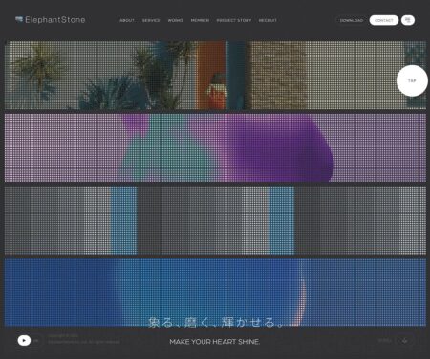Image resolution: width=430 pixels, height=359 pixels.
Task: Click the ElephantStone logo
Action: click(x=51, y=20)
